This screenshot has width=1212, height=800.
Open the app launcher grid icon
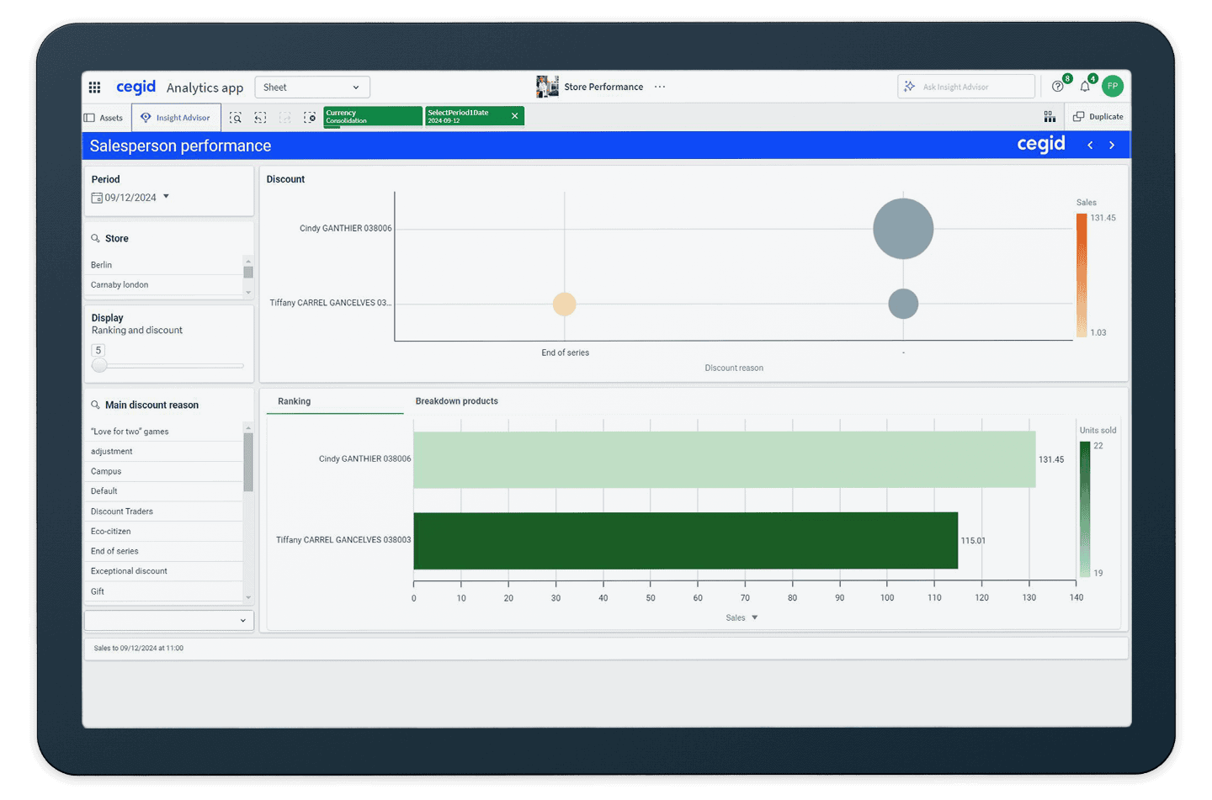(x=94, y=87)
